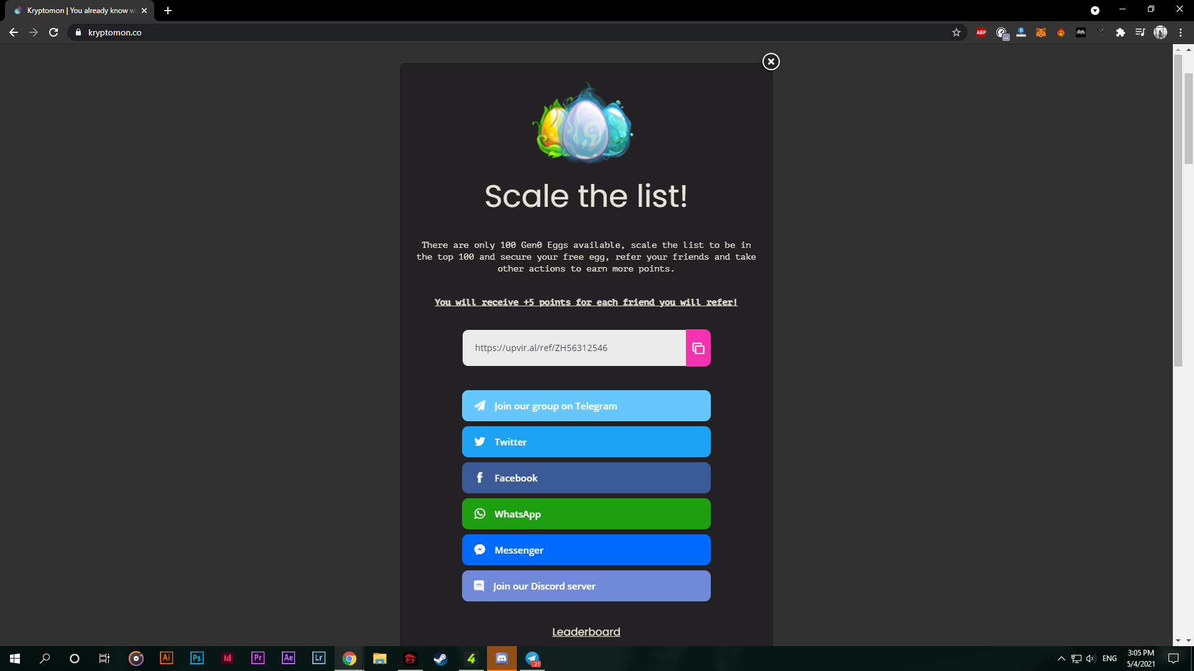
Task: Close the Scale the list popup
Action: pos(771,62)
